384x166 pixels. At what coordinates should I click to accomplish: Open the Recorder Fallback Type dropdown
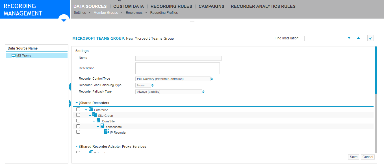[x=169, y=92]
